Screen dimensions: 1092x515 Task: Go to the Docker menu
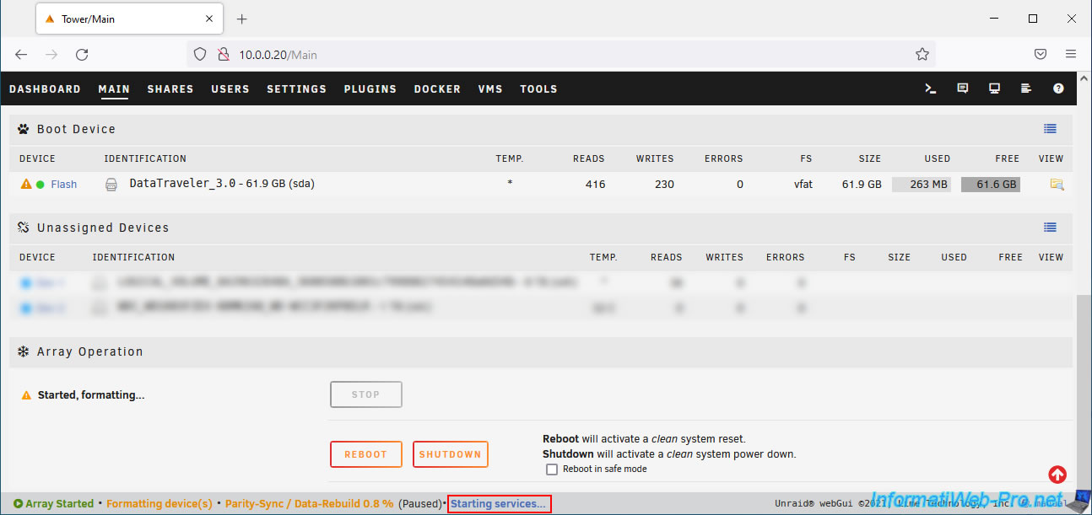tap(437, 89)
